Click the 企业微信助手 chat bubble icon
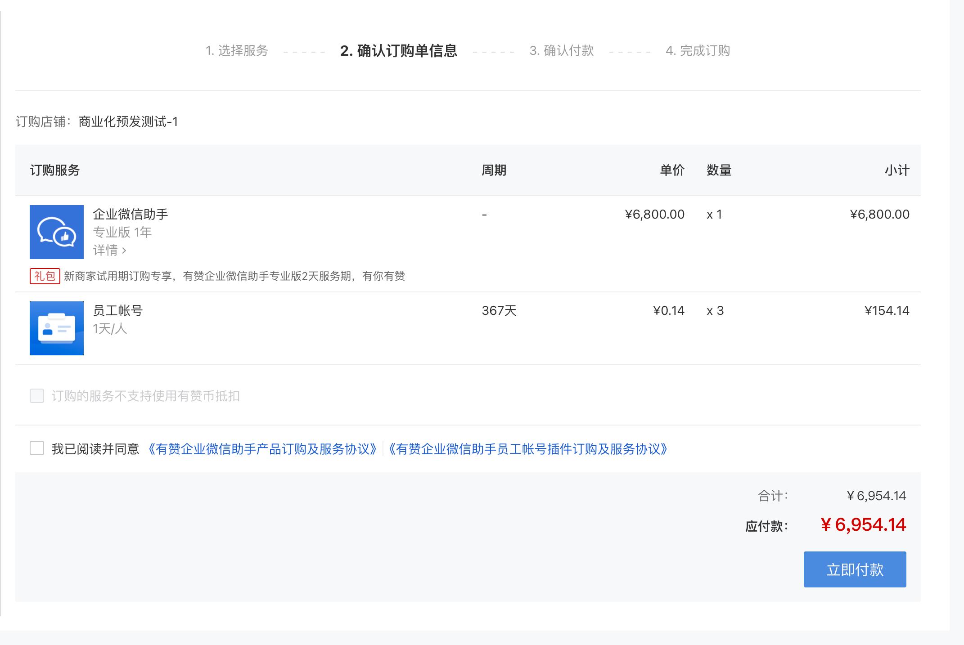964x645 pixels. [57, 232]
